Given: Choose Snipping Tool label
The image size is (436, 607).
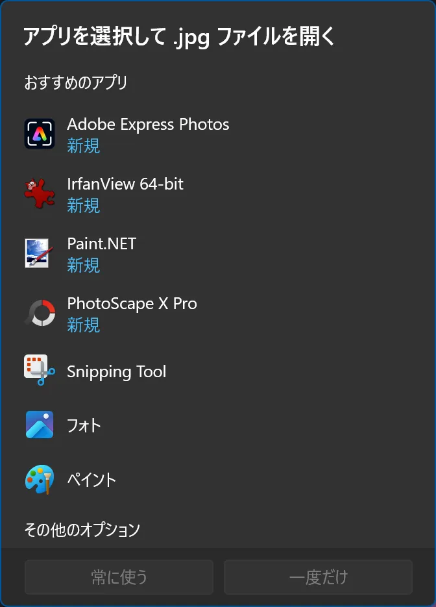Looking at the screenshot, I should click(x=117, y=372).
